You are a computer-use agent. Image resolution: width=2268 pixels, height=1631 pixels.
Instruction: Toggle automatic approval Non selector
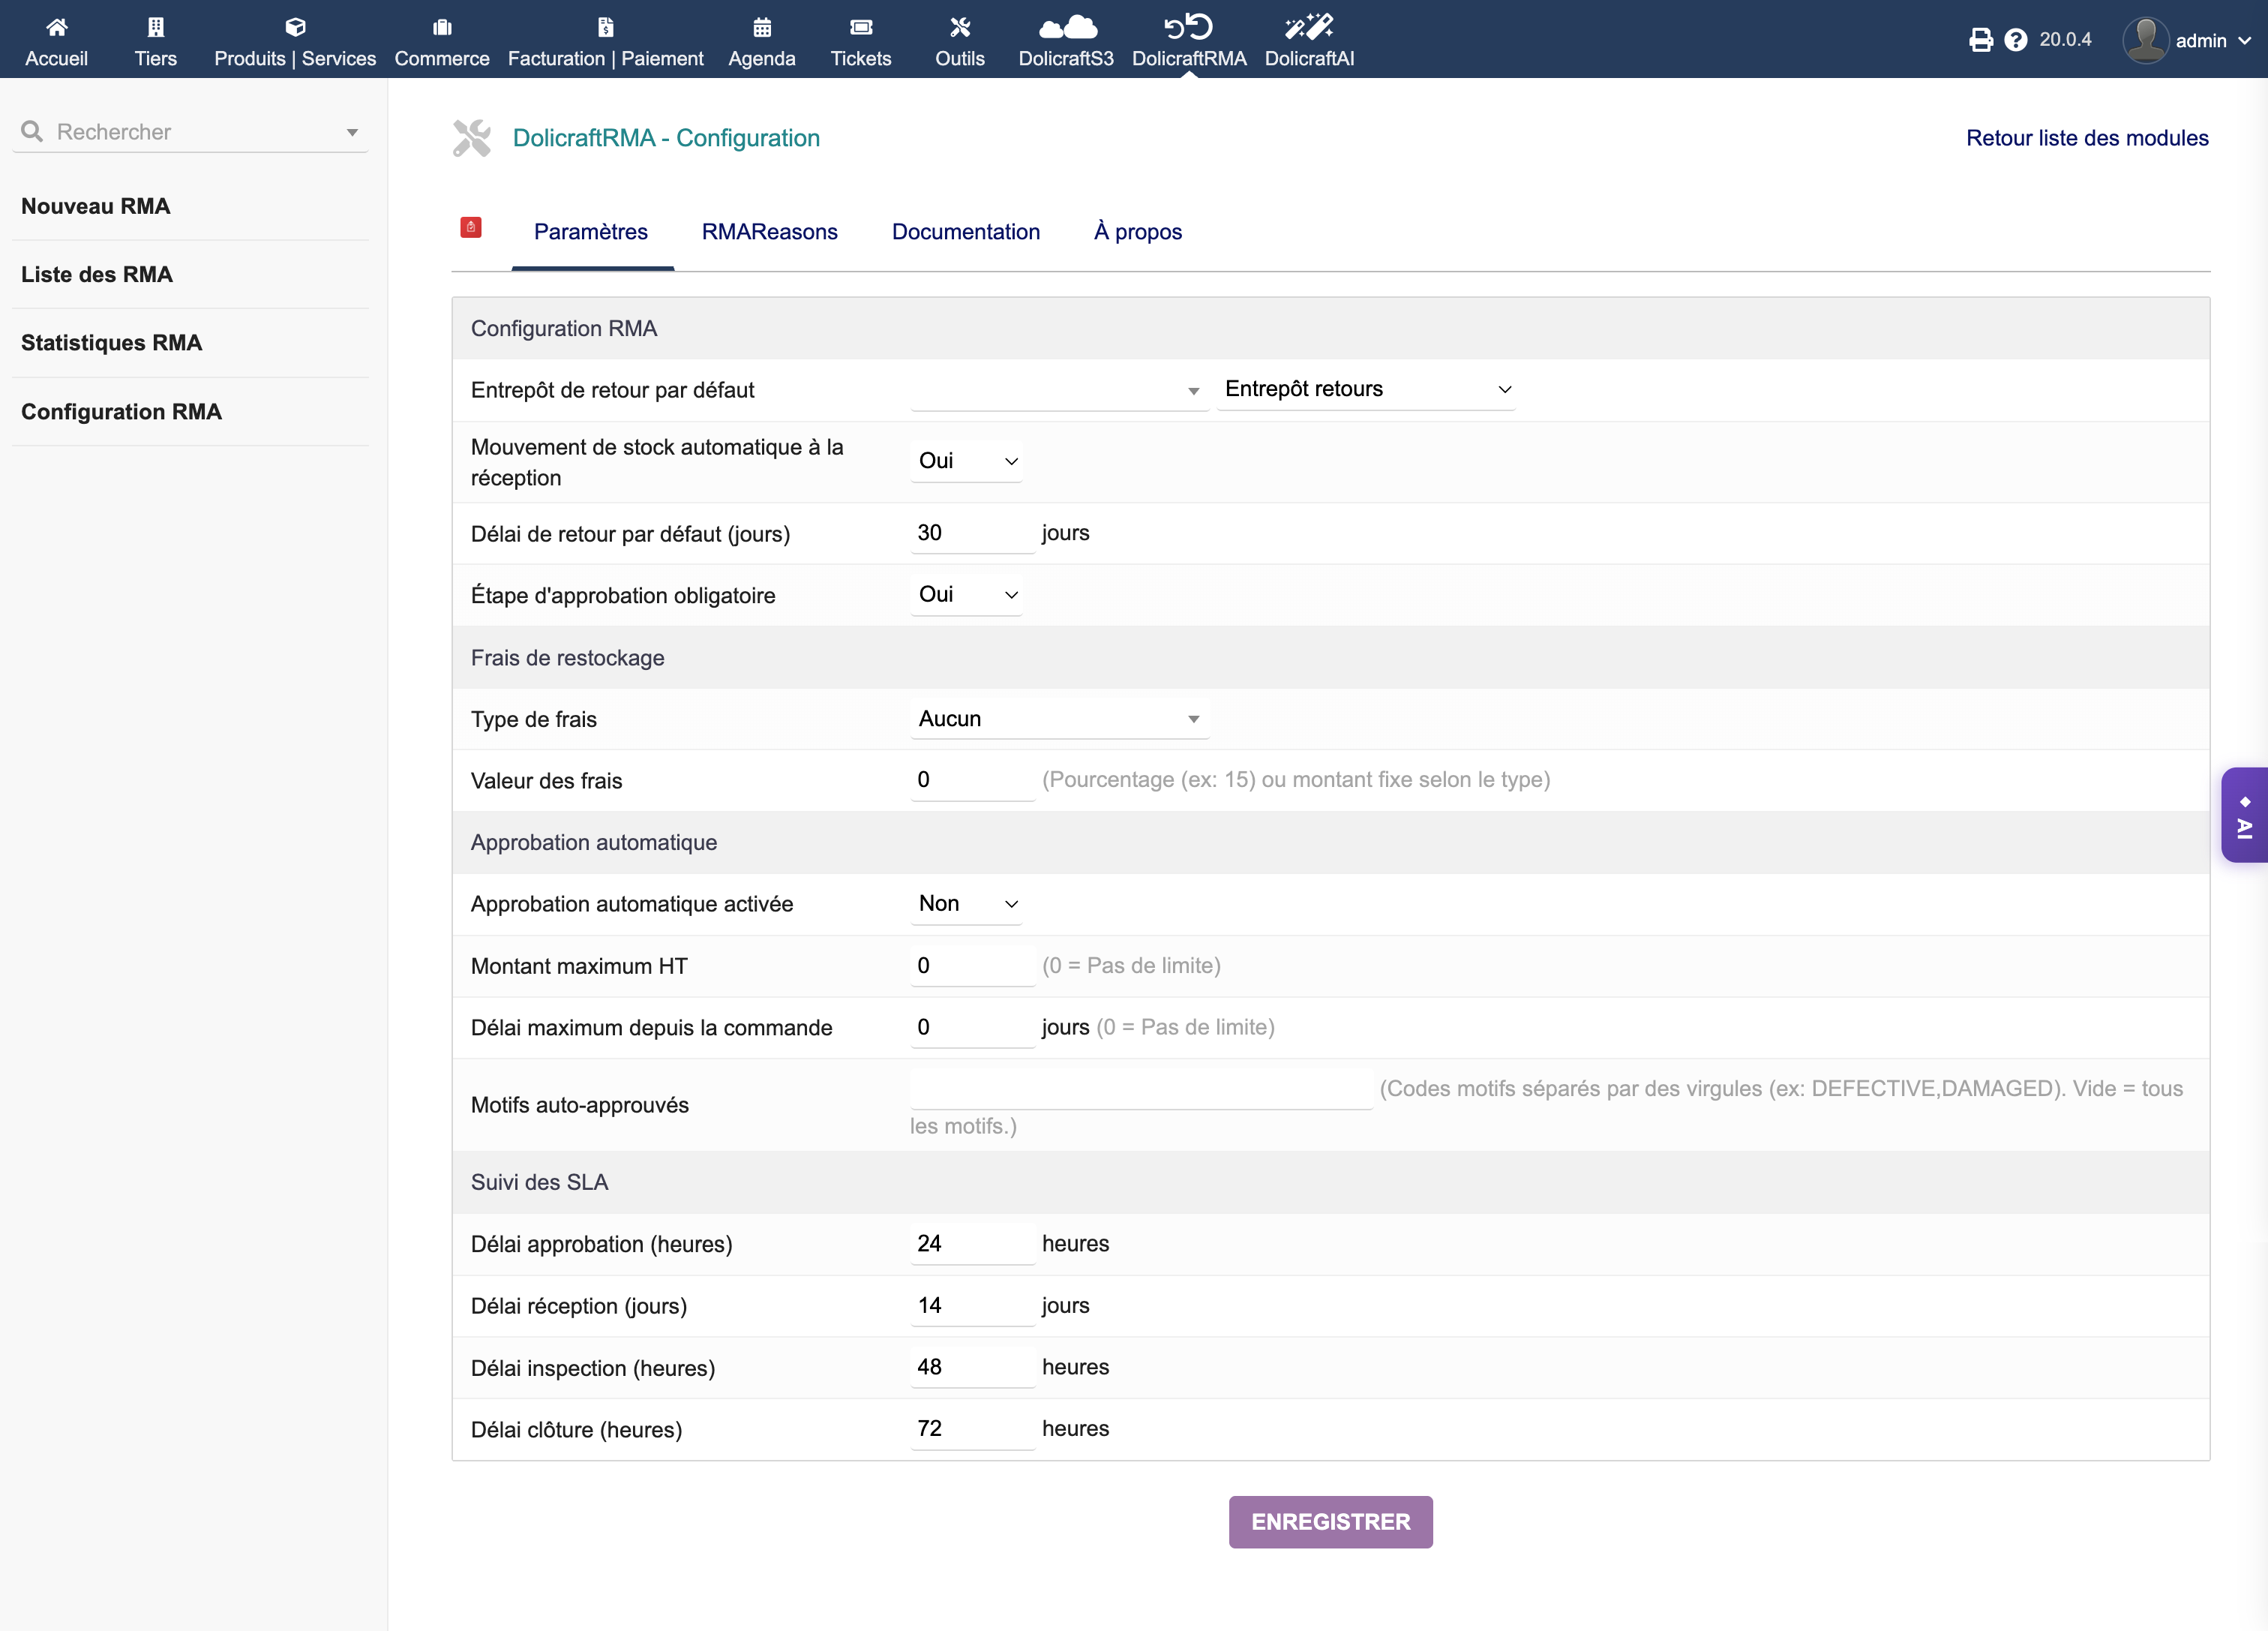966,903
